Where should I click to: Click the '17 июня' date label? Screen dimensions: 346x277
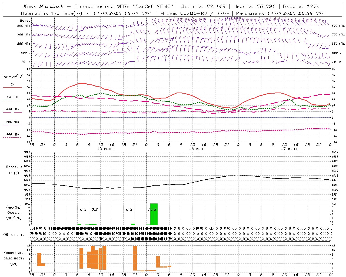pos(289,149)
